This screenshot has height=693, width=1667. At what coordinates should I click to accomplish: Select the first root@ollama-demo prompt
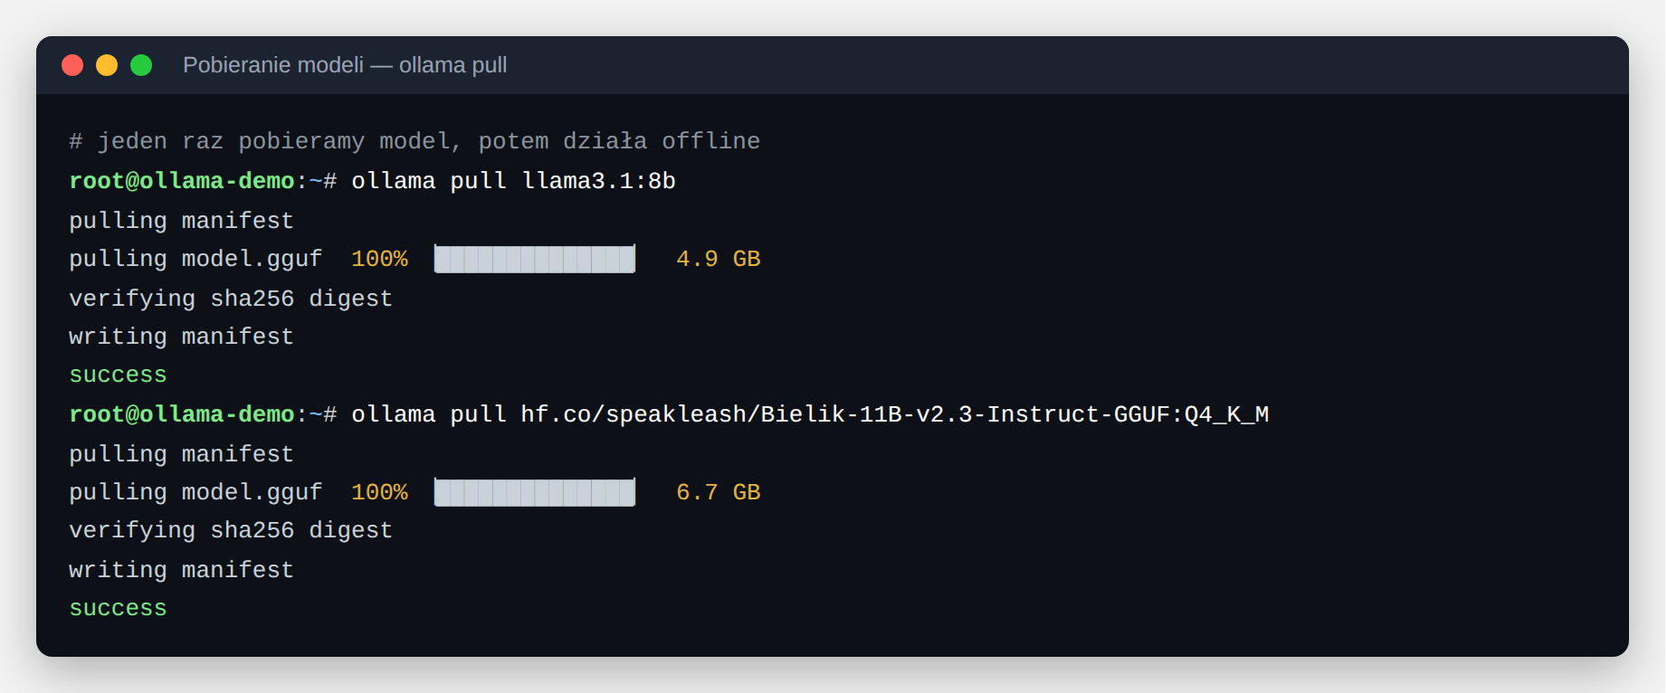coord(182,181)
